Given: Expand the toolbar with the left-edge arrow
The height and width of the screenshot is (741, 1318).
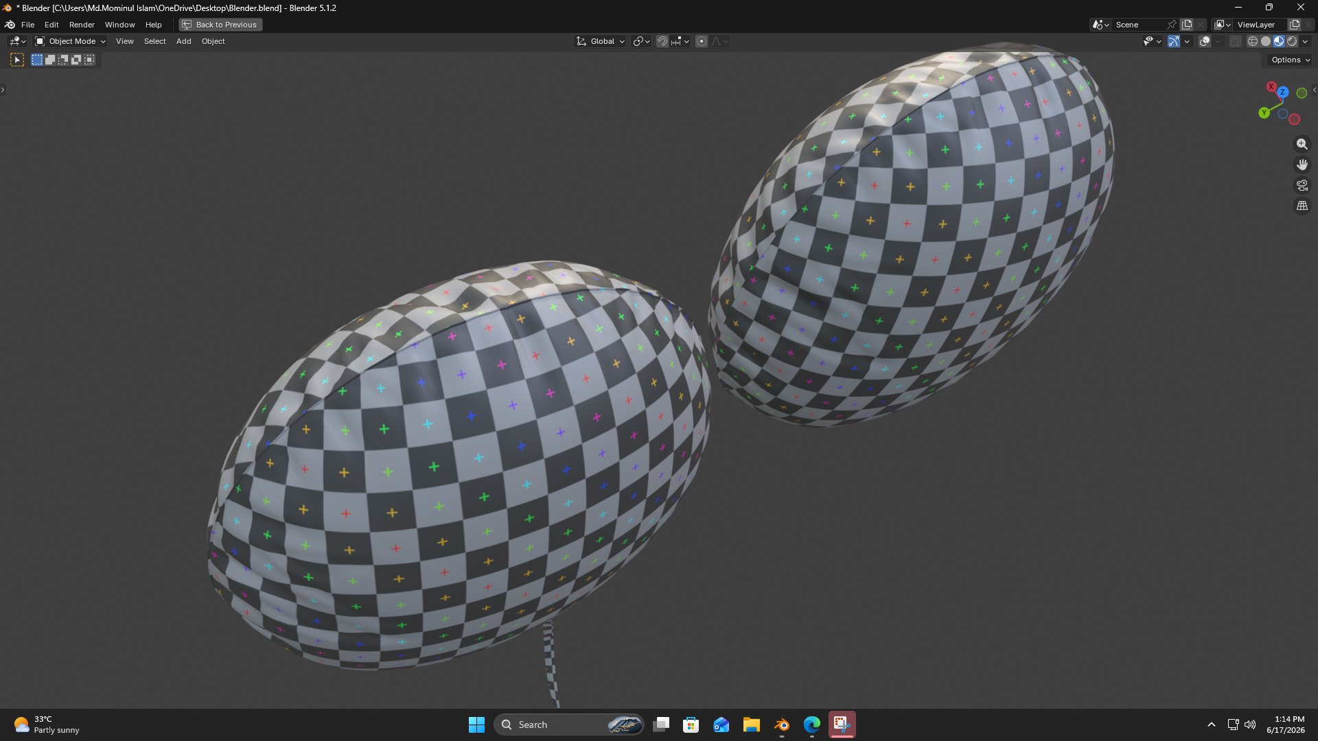Looking at the screenshot, I should click(3, 90).
